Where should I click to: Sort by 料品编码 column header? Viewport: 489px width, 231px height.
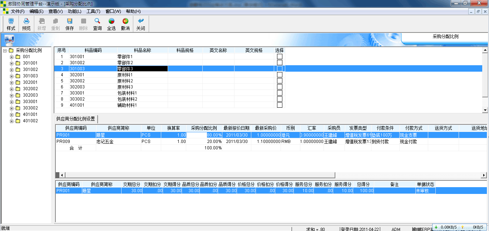[x=93, y=50]
